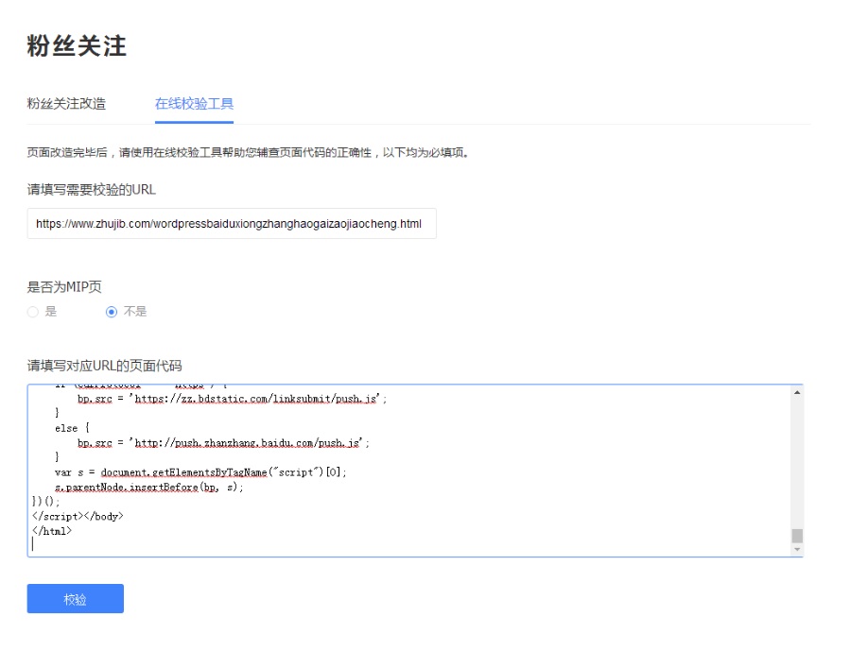Click the URL input field to edit
851x651 pixels.
[x=232, y=224]
